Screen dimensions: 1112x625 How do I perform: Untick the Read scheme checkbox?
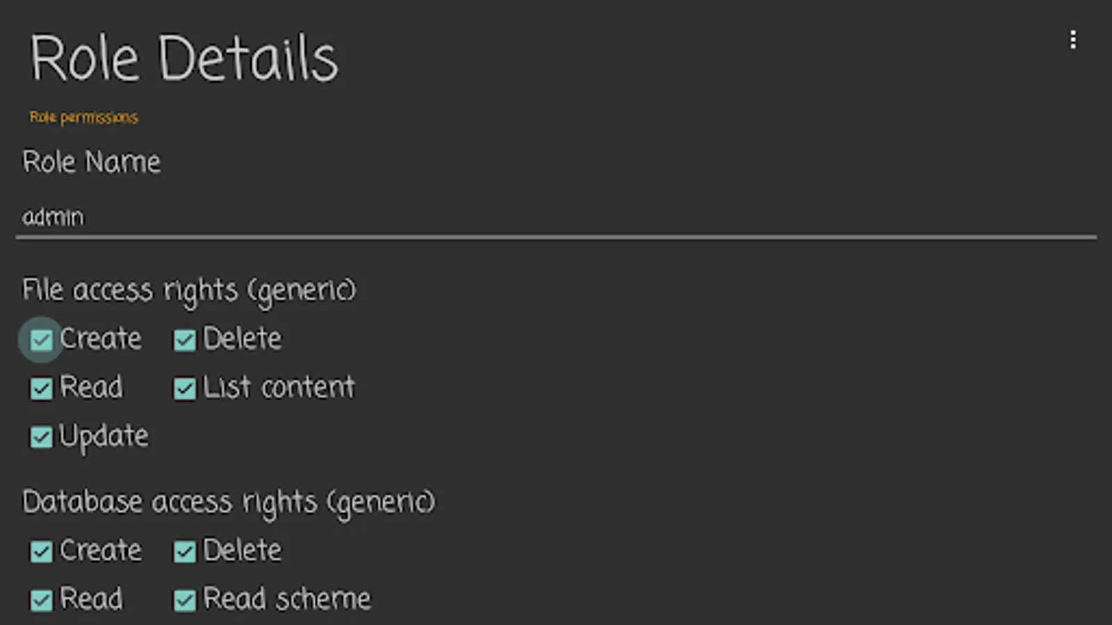point(184,600)
